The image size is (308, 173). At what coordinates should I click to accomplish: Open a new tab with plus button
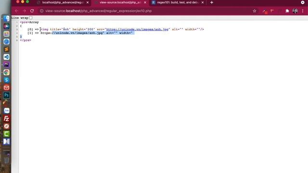[x=212, y=2]
